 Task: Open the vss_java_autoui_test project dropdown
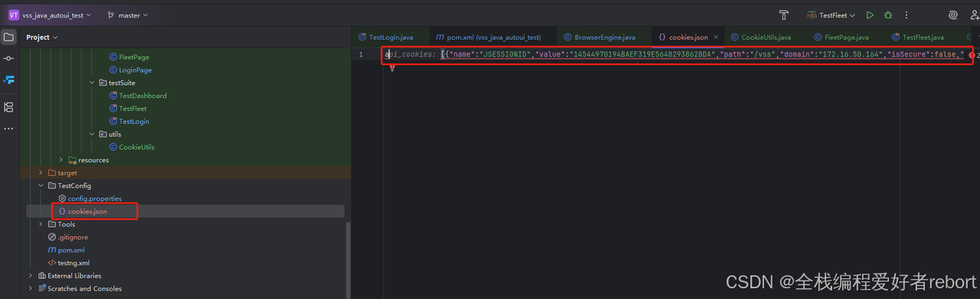50,15
